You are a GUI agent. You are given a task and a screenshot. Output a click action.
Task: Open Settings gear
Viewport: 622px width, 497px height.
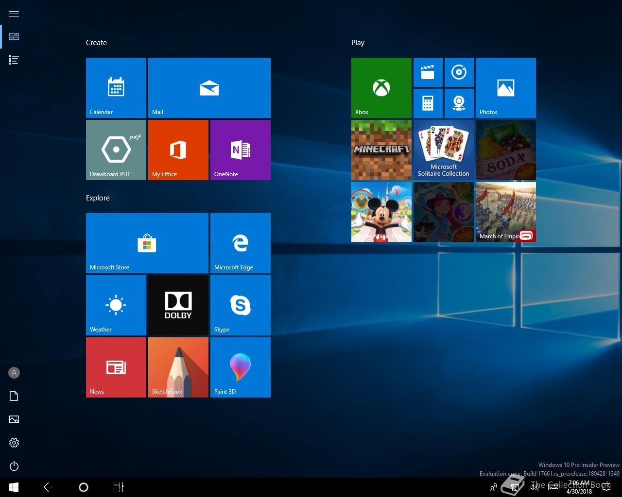(14, 443)
